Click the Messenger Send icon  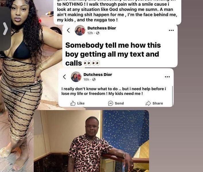coord(110,103)
